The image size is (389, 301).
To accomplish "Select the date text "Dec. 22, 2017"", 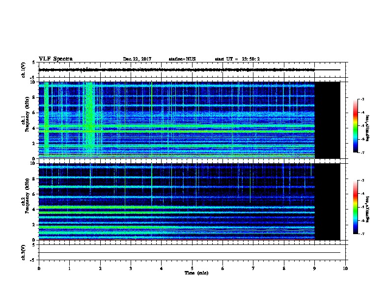I will 137,59.
